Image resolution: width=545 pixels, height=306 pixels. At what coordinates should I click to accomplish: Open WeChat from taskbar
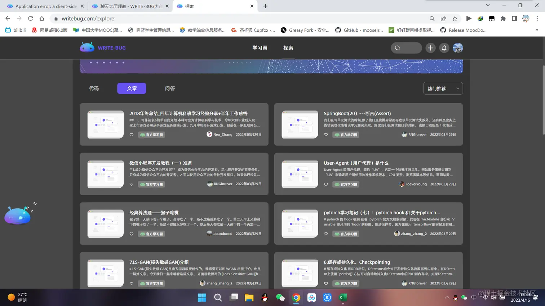coord(280,297)
